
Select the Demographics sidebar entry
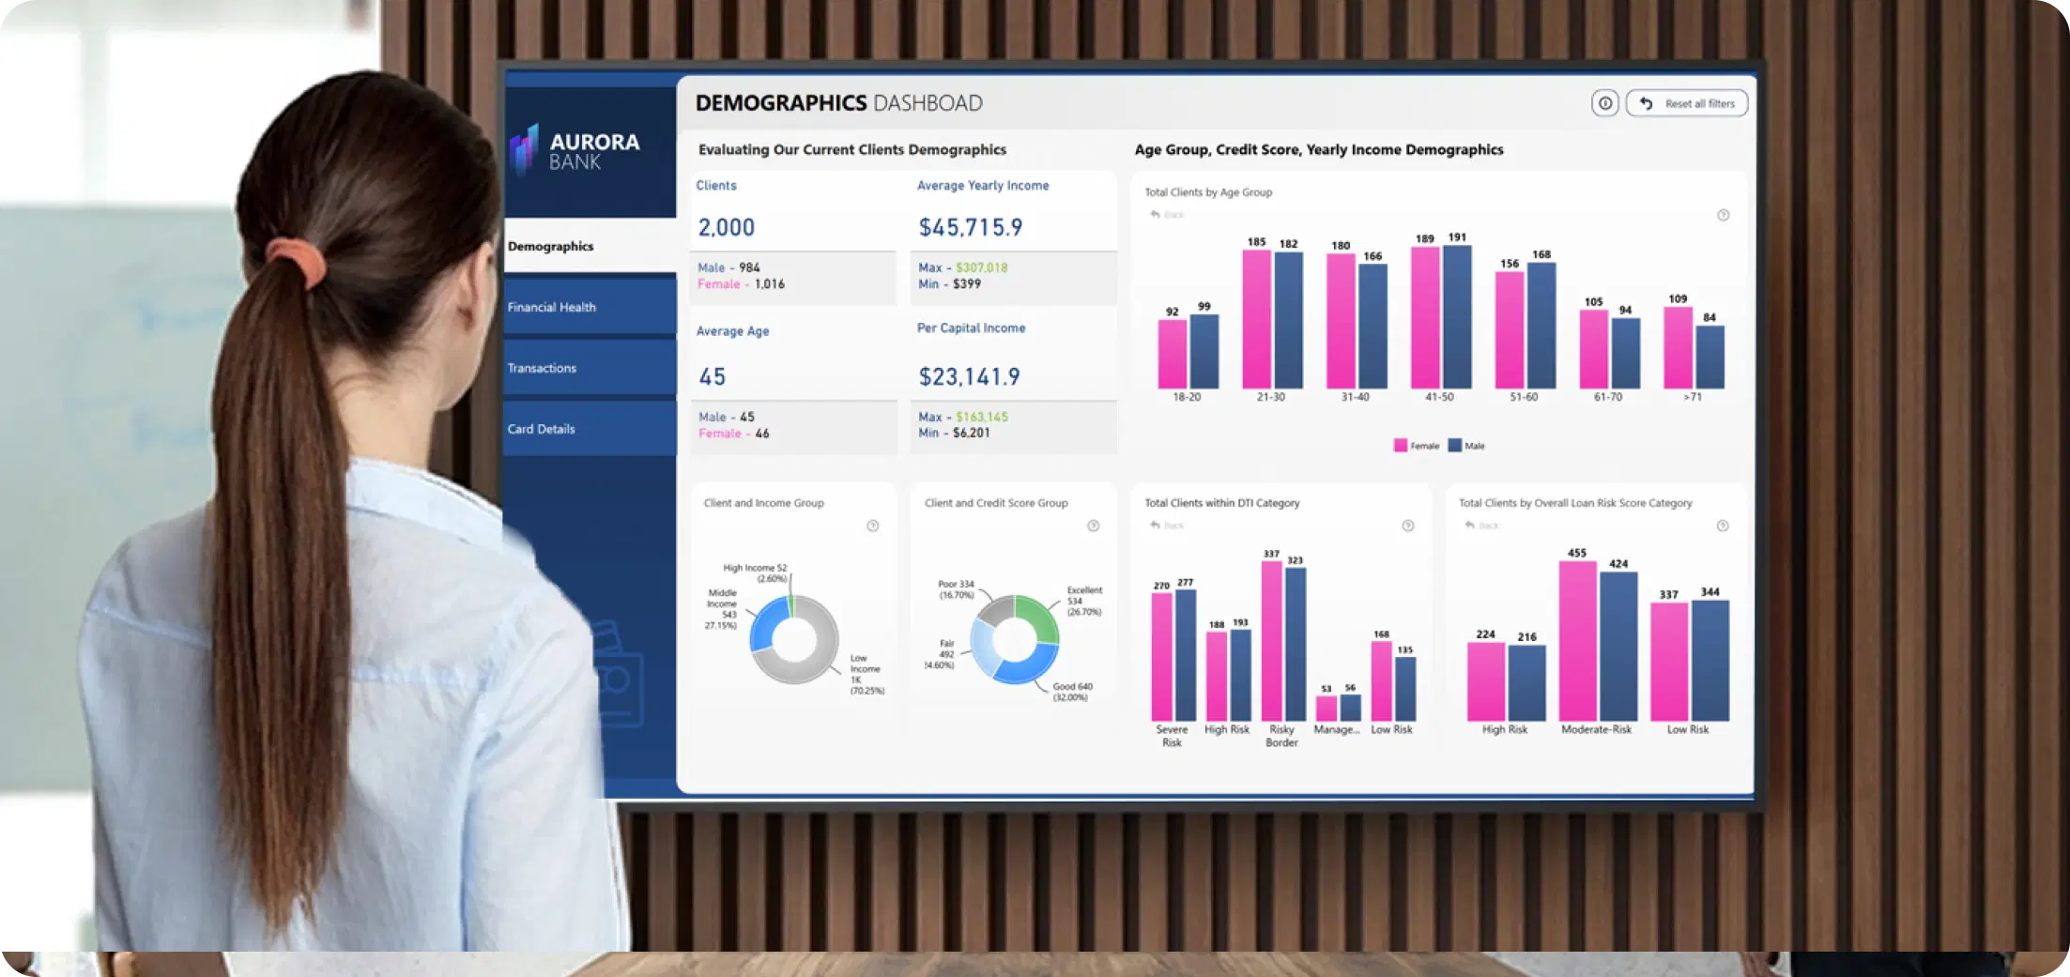click(x=549, y=246)
